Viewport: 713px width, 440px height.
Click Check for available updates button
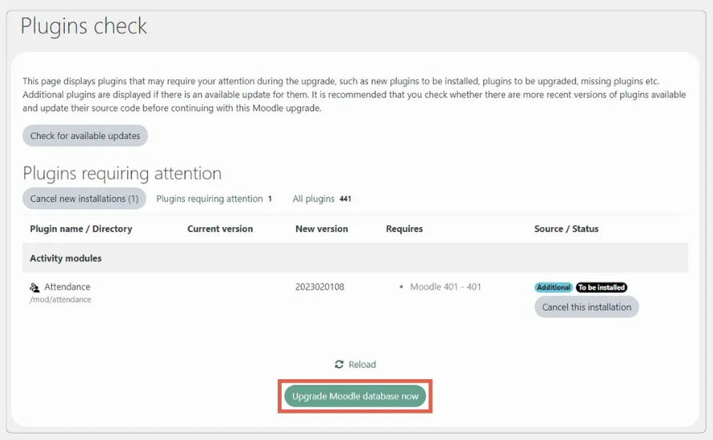(85, 136)
